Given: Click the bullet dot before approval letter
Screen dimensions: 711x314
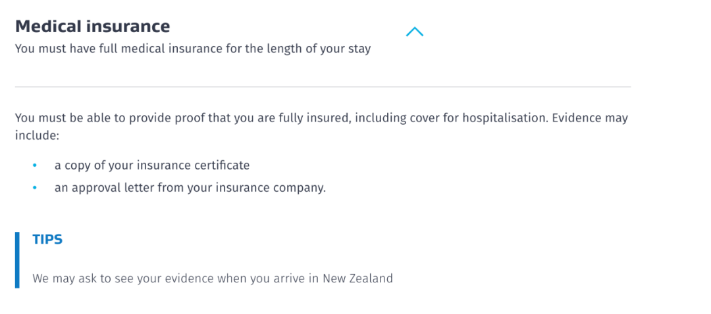Looking at the screenshot, I should tap(35, 188).
